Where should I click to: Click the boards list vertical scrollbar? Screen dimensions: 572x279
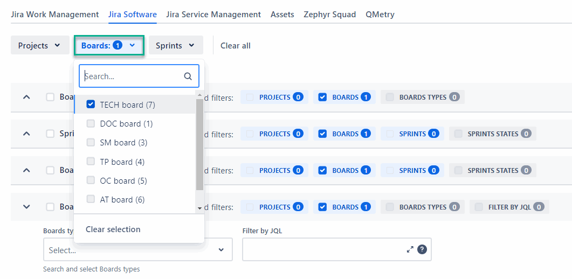click(199, 145)
